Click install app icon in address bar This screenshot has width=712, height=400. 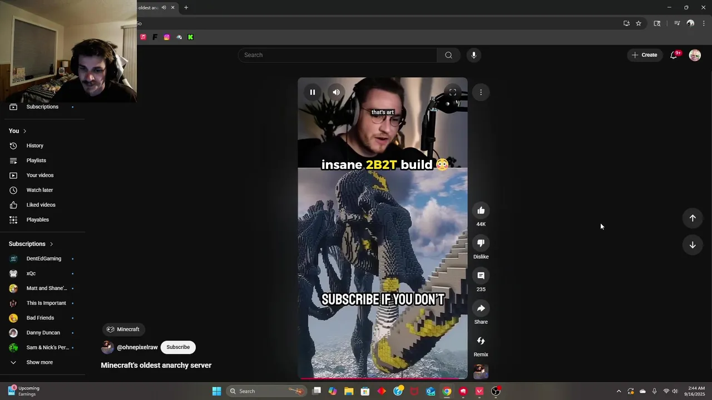(x=626, y=23)
